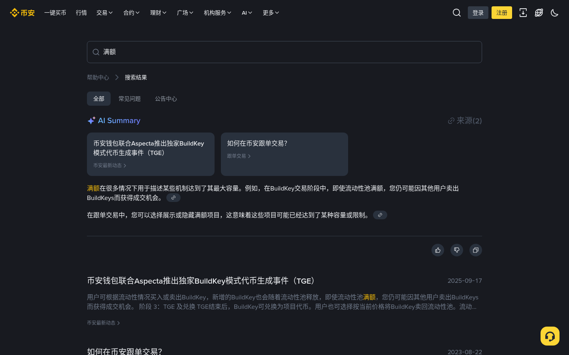569x355 pixels.
Task: Open 一键买币 in top navigation
Action: pos(55,13)
